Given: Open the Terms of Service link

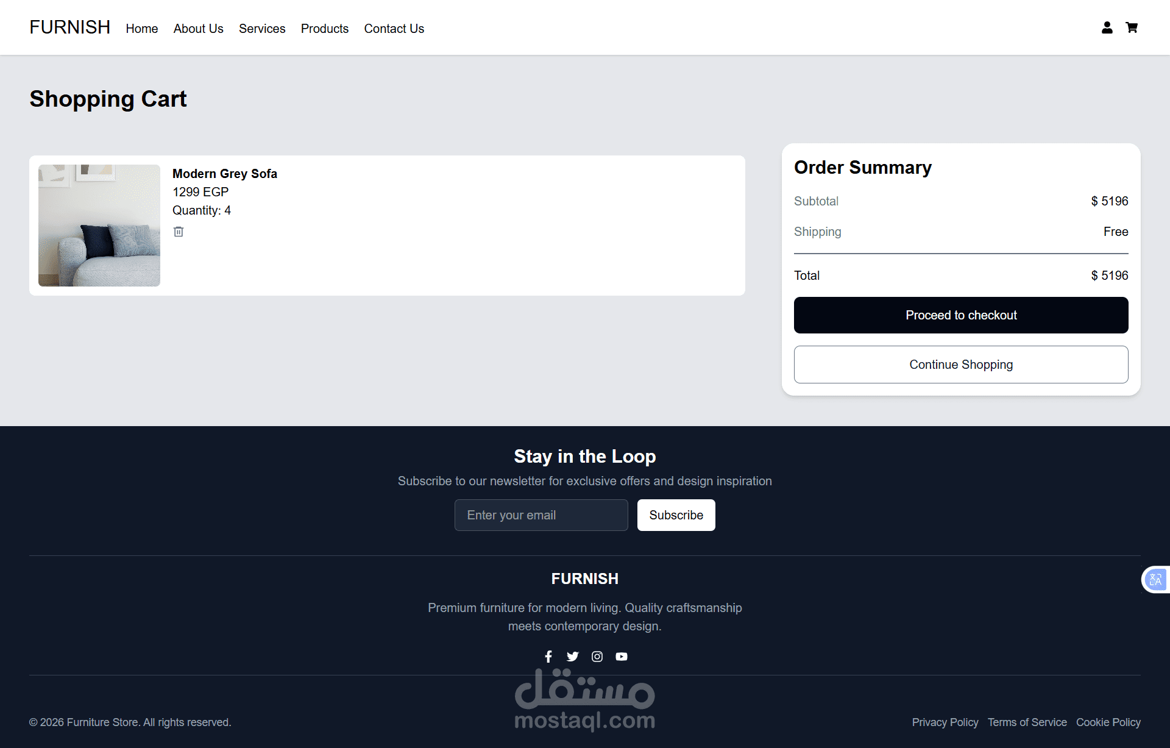Looking at the screenshot, I should (1027, 722).
